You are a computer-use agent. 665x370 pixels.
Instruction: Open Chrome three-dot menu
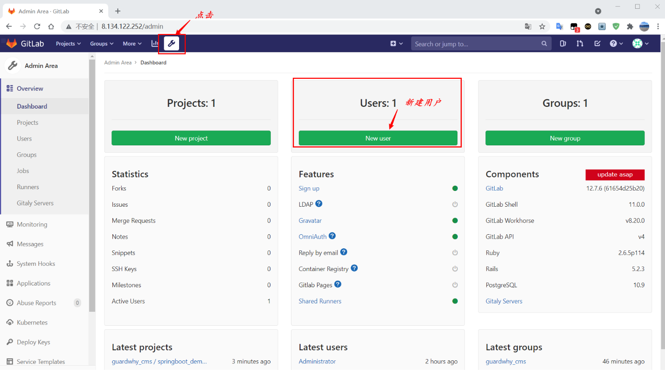pyautogui.click(x=658, y=26)
